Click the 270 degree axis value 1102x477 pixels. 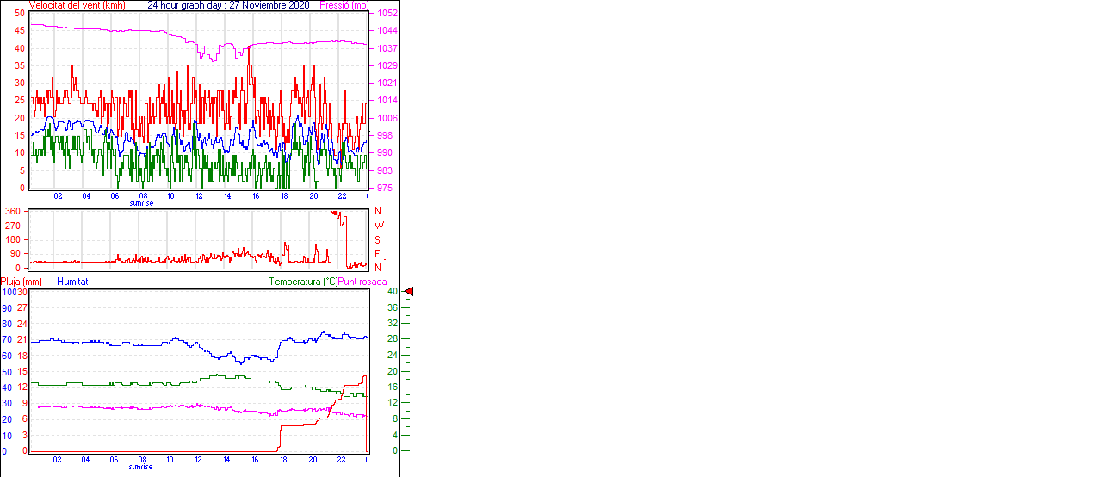13,226
